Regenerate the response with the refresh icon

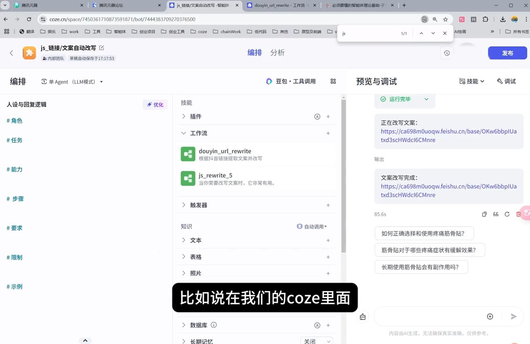click(x=507, y=215)
